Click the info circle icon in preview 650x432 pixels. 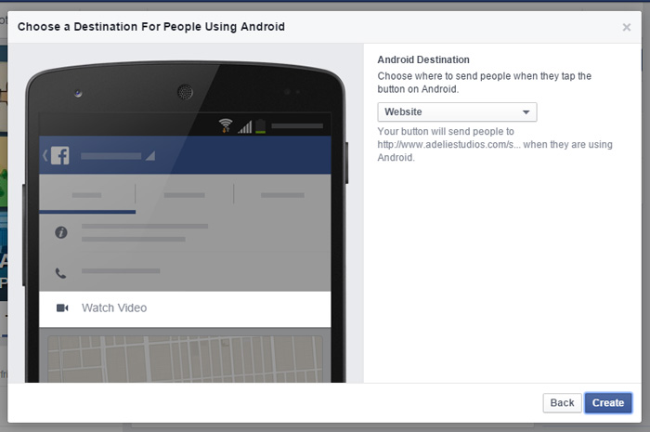[x=61, y=232]
